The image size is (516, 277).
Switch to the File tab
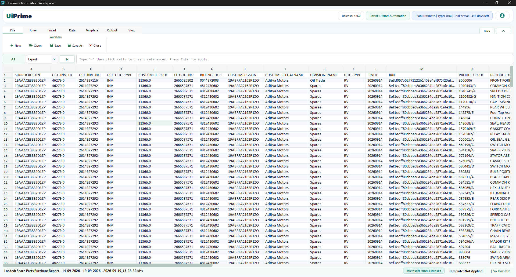click(x=13, y=30)
